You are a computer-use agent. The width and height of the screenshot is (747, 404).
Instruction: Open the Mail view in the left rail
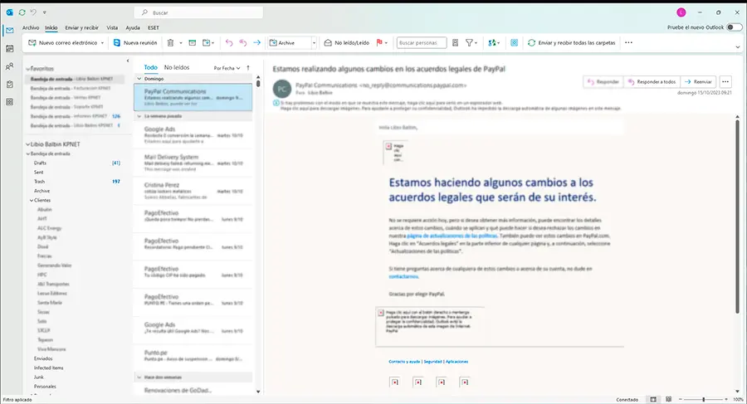point(9,31)
